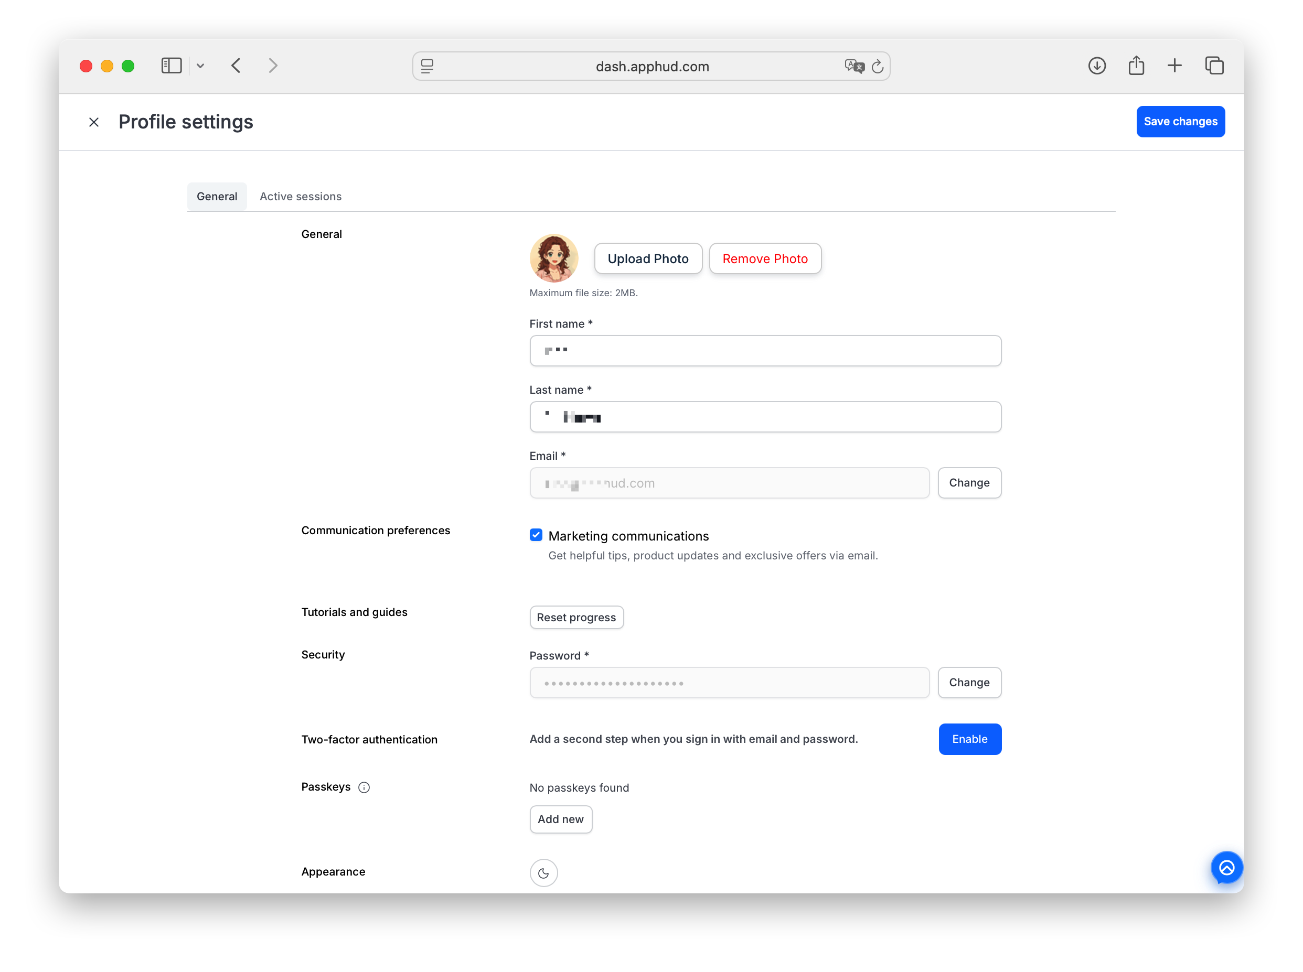Go forward in browser history
The width and height of the screenshot is (1303, 972).
pyautogui.click(x=272, y=66)
